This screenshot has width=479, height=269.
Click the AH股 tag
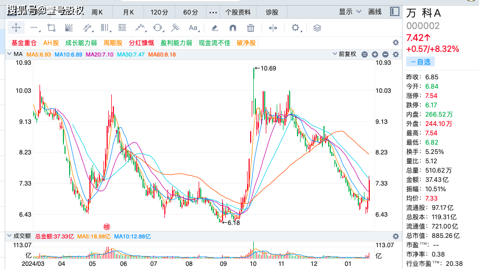[x=51, y=43]
